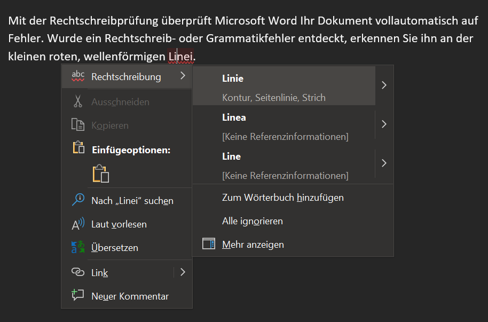Screen dimensions: 488x322
Task: Click the chain Link icon
Action: pyautogui.click(x=78, y=272)
